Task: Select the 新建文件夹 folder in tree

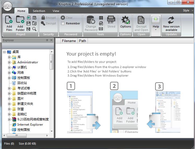Action: tap(25, 104)
